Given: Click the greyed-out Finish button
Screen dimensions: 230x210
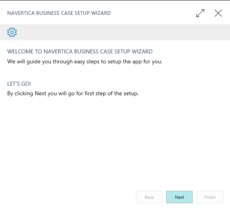Looking at the screenshot, I should (210, 197).
